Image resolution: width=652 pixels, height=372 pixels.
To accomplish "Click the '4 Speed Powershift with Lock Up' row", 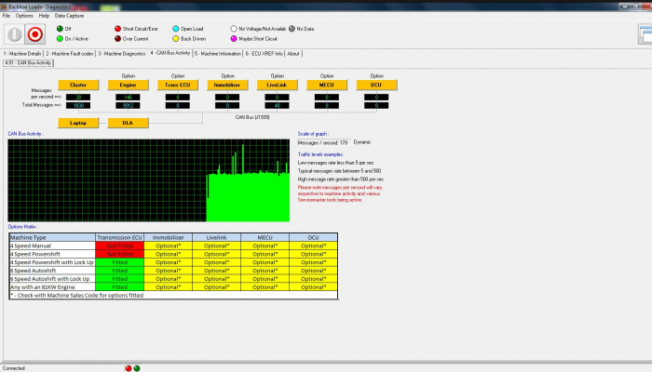I will click(x=173, y=262).
